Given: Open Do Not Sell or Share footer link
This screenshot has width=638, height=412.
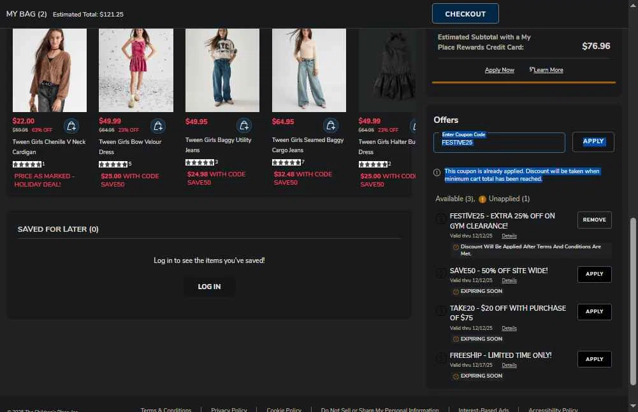Looking at the screenshot, I should [x=380, y=410].
